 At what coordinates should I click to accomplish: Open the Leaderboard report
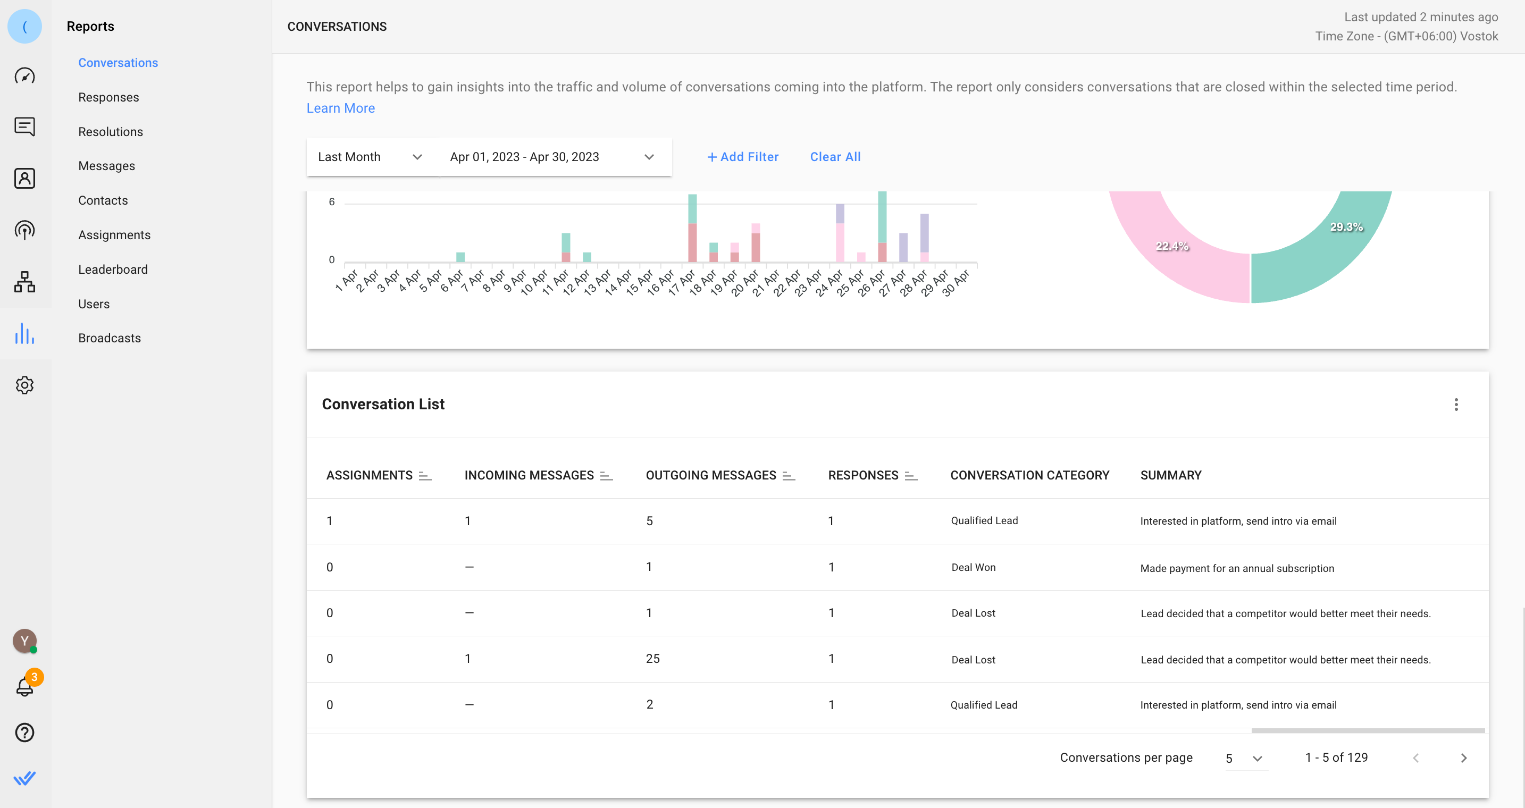[113, 270]
